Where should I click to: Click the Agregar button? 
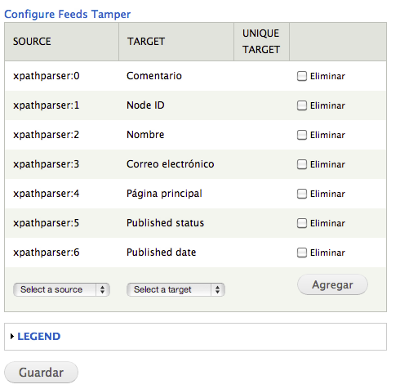click(332, 284)
